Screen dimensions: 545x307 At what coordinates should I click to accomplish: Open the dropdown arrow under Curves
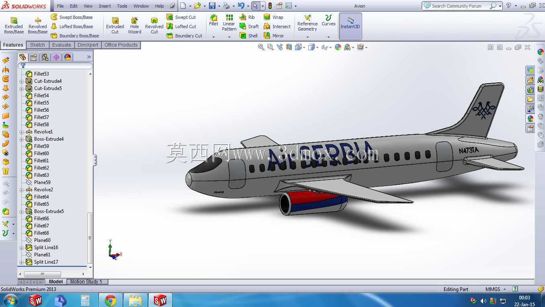tap(328, 37)
